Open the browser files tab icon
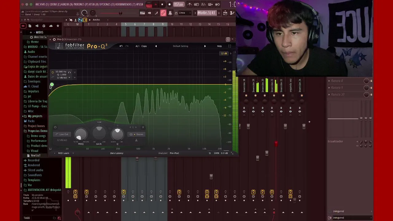 30,26
